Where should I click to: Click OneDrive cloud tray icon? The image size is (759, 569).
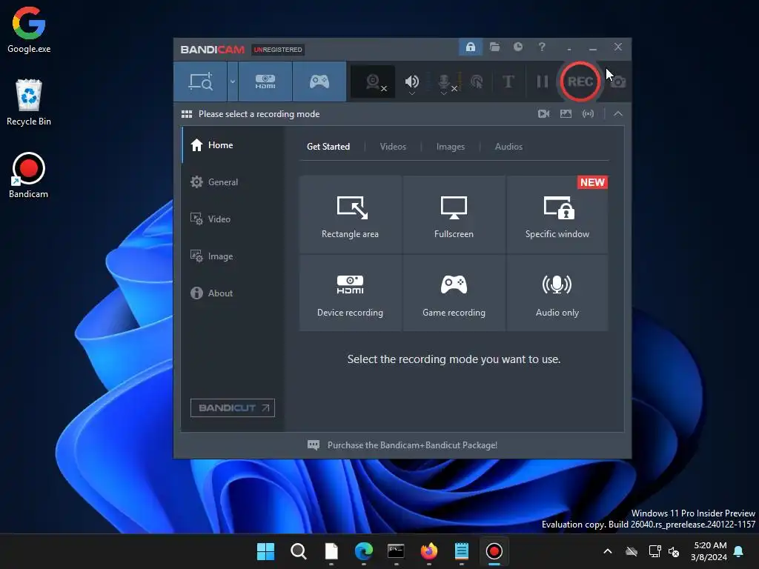(x=632, y=551)
